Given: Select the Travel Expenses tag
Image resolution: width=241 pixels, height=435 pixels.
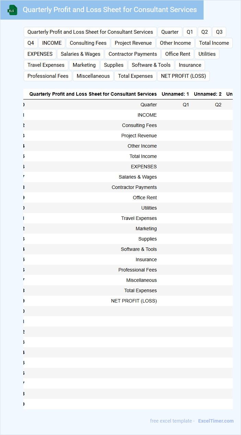Looking at the screenshot, I should 46,65.
